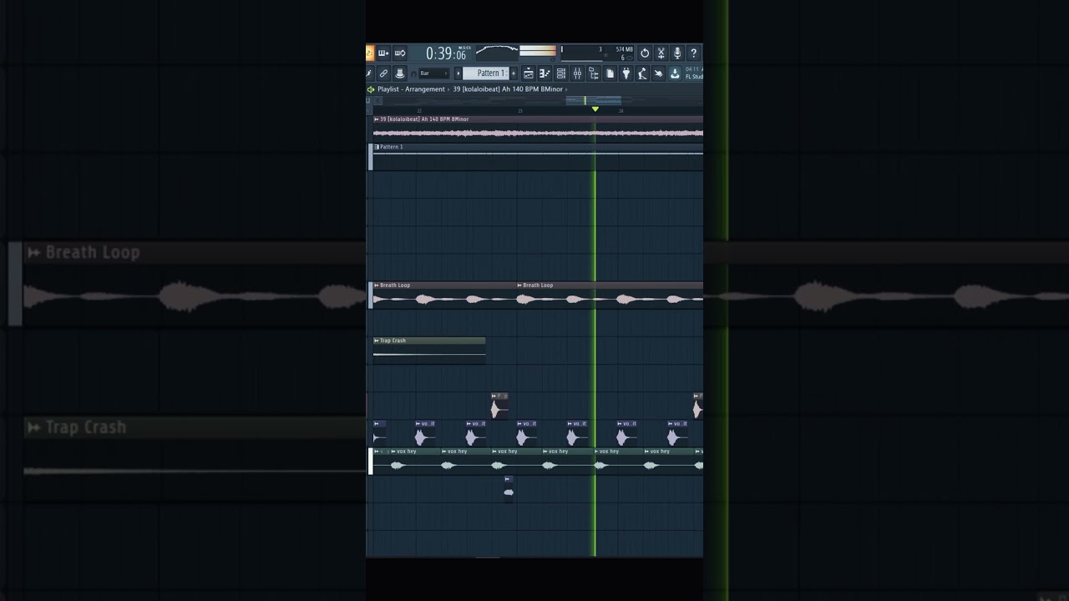
Task: Select the Trap Crash clip title
Action: (393, 341)
